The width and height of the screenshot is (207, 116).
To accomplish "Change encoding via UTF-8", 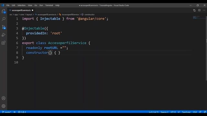I will pyautogui.click(x=173, y=112).
